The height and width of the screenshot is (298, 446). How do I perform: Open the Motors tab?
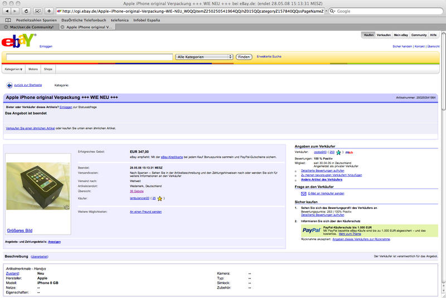33,69
